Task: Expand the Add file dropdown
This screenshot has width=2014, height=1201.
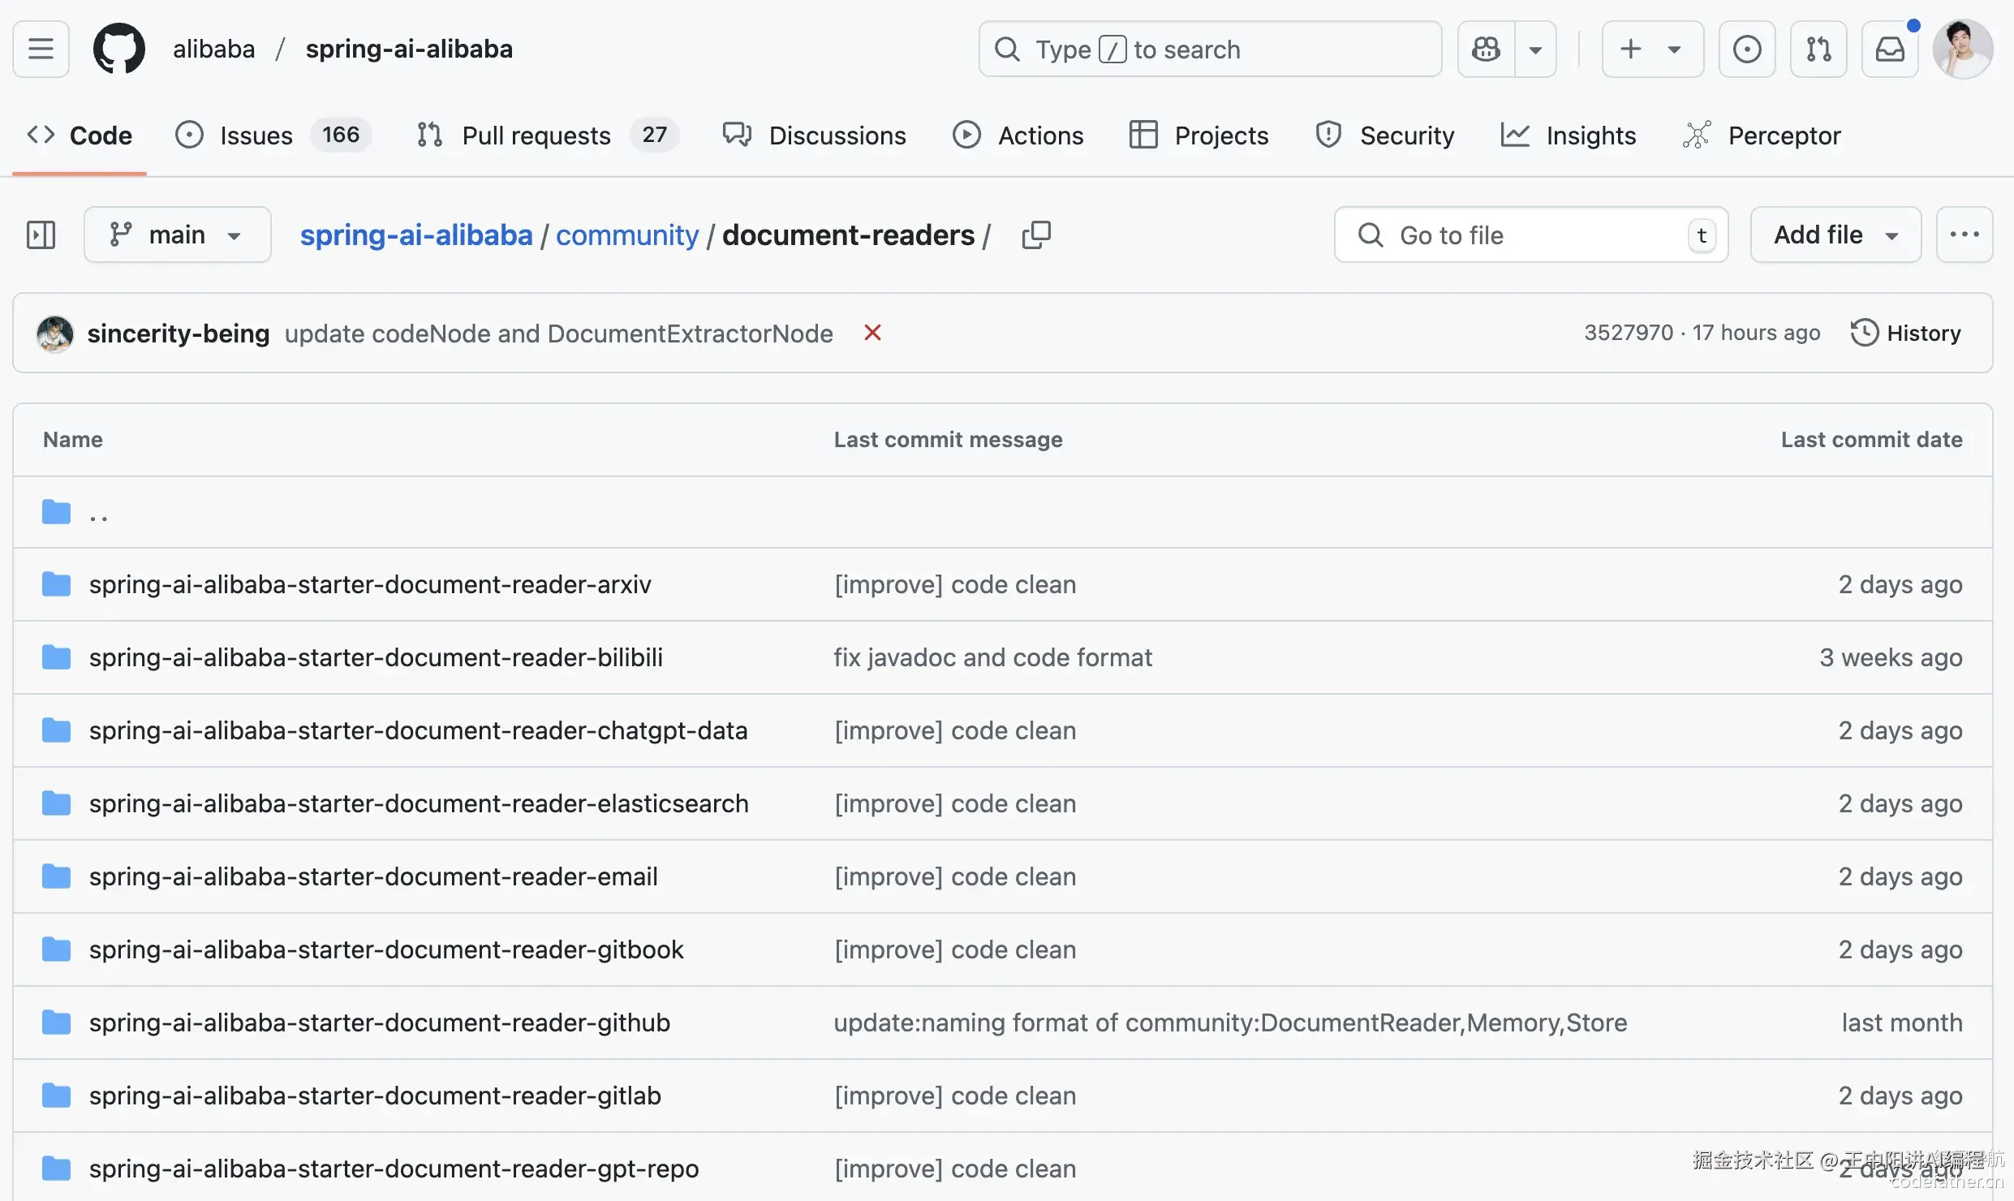Action: 1835,235
